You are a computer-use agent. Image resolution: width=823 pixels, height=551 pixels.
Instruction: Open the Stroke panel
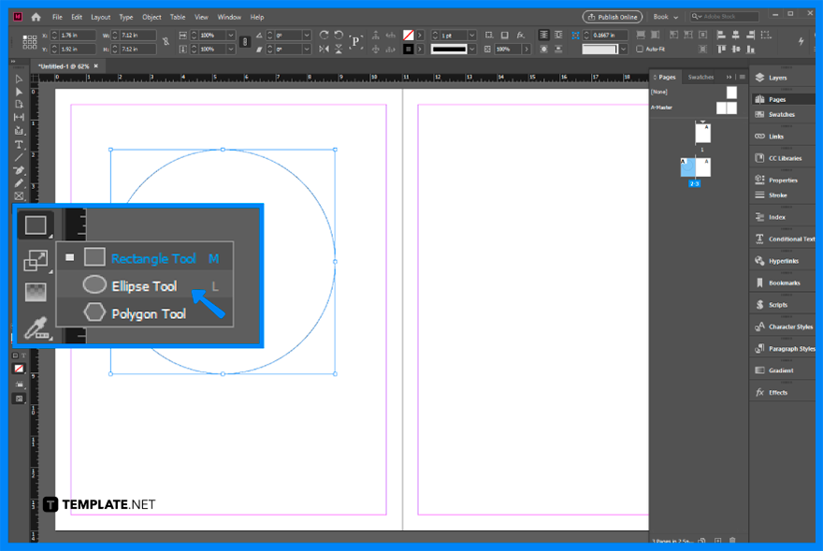pyautogui.click(x=782, y=195)
